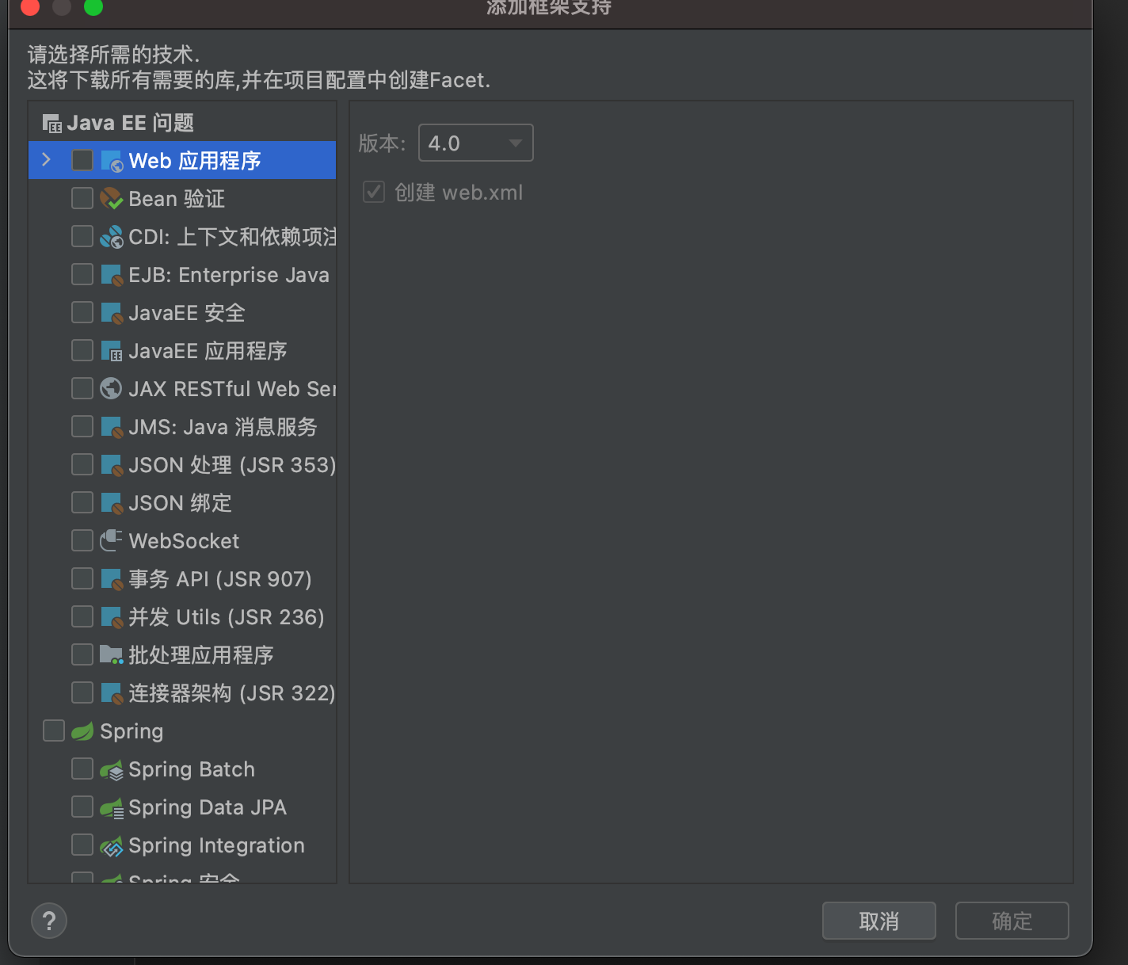Click the CDI item icon

[111, 236]
